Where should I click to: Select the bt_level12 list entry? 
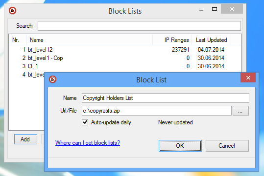125,50
